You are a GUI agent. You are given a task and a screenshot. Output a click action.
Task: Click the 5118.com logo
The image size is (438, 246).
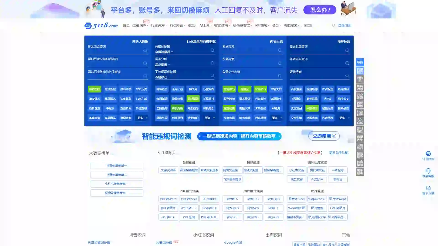(x=101, y=25)
